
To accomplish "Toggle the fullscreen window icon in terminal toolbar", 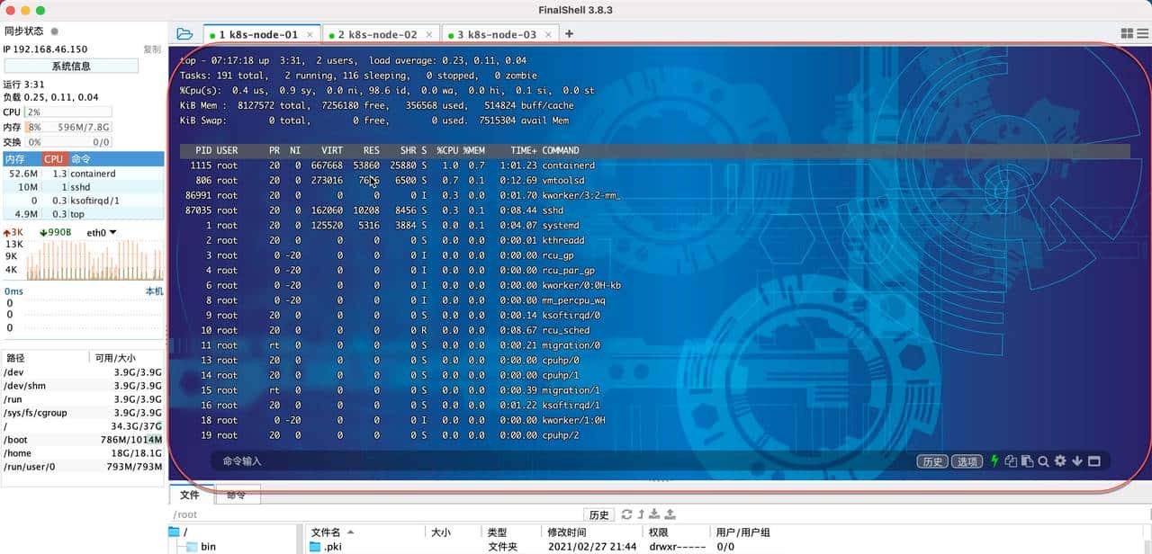I will tap(1094, 460).
